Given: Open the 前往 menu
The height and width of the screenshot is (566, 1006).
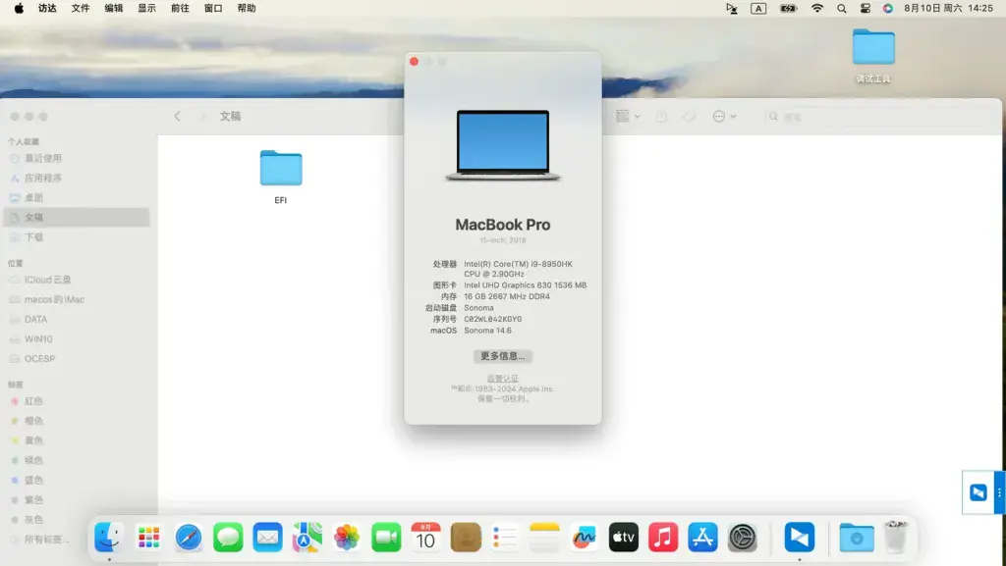Looking at the screenshot, I should [x=181, y=8].
